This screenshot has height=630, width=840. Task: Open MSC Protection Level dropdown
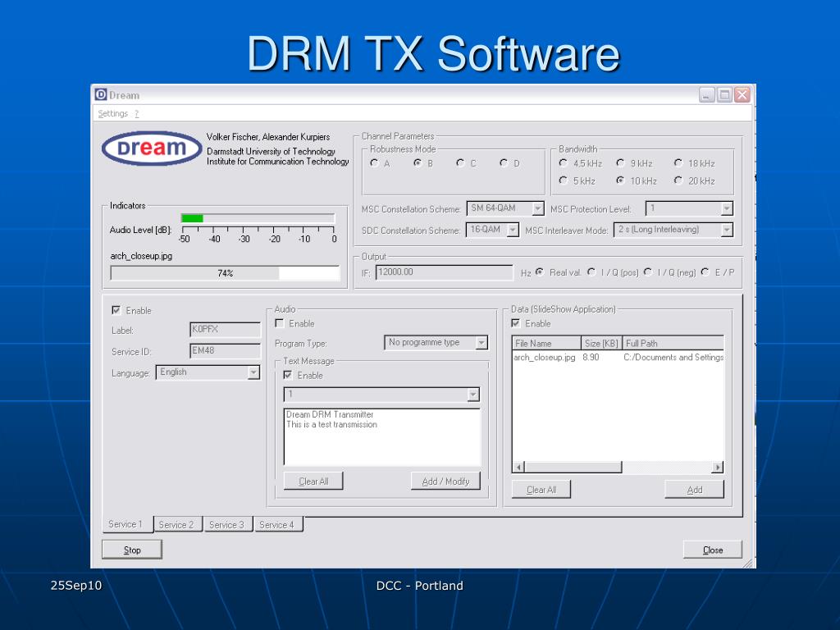[689, 208]
